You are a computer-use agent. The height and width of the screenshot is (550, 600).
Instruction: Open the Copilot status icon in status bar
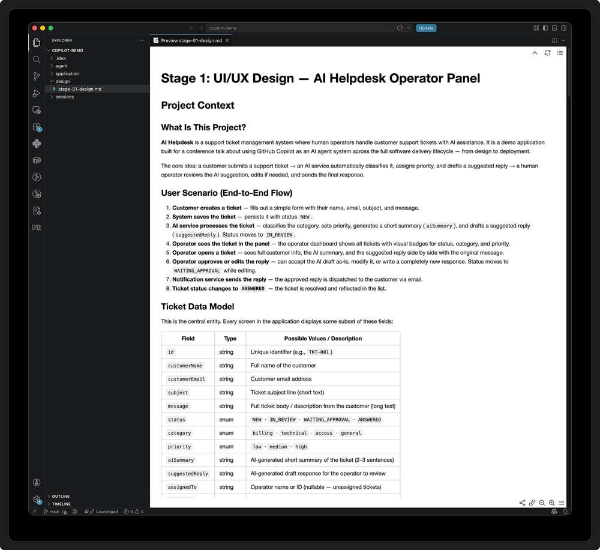tap(554, 512)
